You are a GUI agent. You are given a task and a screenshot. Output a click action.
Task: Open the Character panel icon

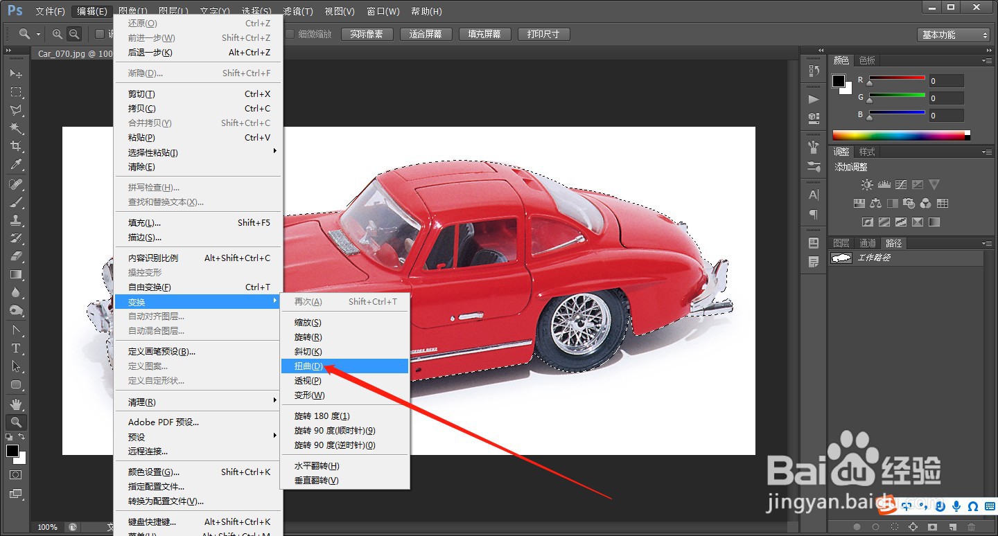[814, 195]
